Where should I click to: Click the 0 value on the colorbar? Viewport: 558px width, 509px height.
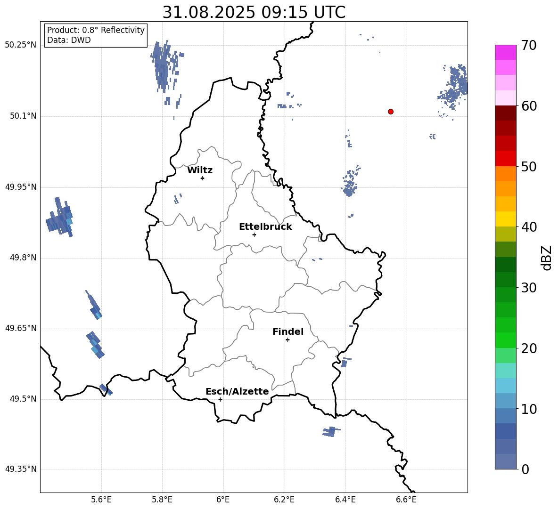[x=525, y=469]
